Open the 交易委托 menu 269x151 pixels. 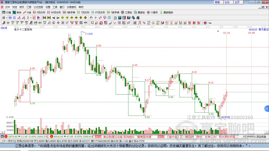point(71,7)
